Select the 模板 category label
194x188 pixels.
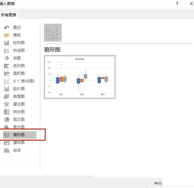point(17,35)
